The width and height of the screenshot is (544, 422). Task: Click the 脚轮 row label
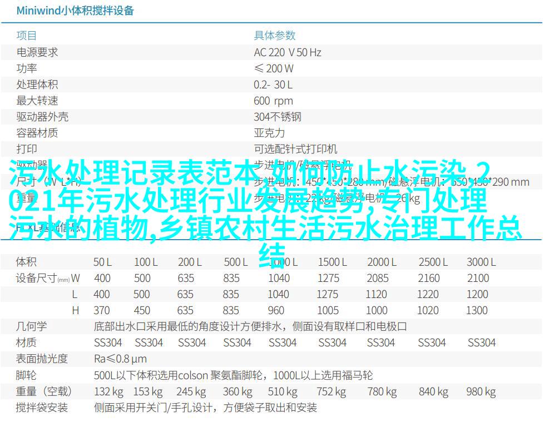(26, 375)
